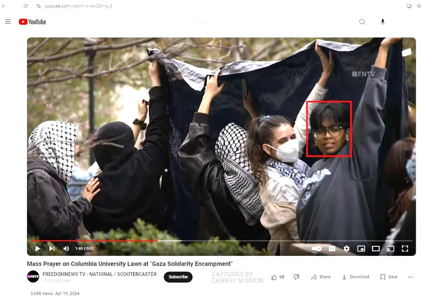Enable miniplayer mode
Screen dimensions: 422x297
click(x=361, y=249)
